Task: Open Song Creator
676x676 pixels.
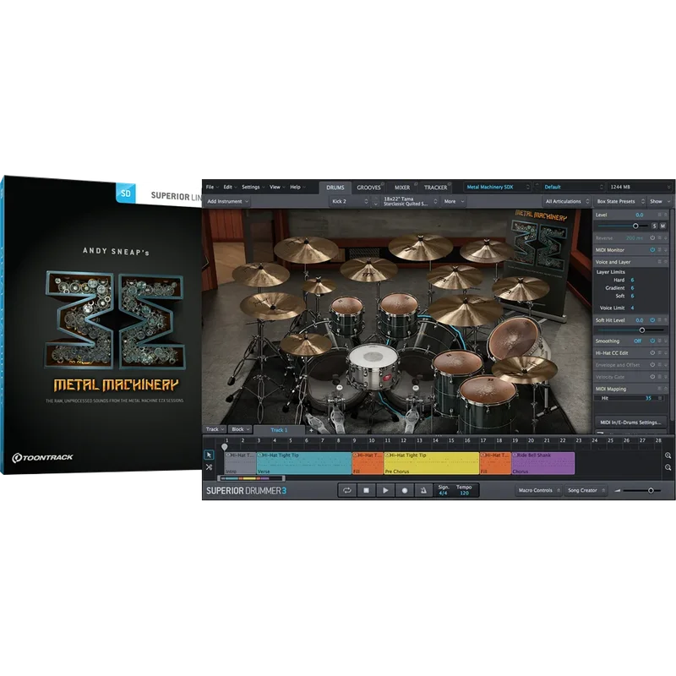Action: tap(586, 491)
